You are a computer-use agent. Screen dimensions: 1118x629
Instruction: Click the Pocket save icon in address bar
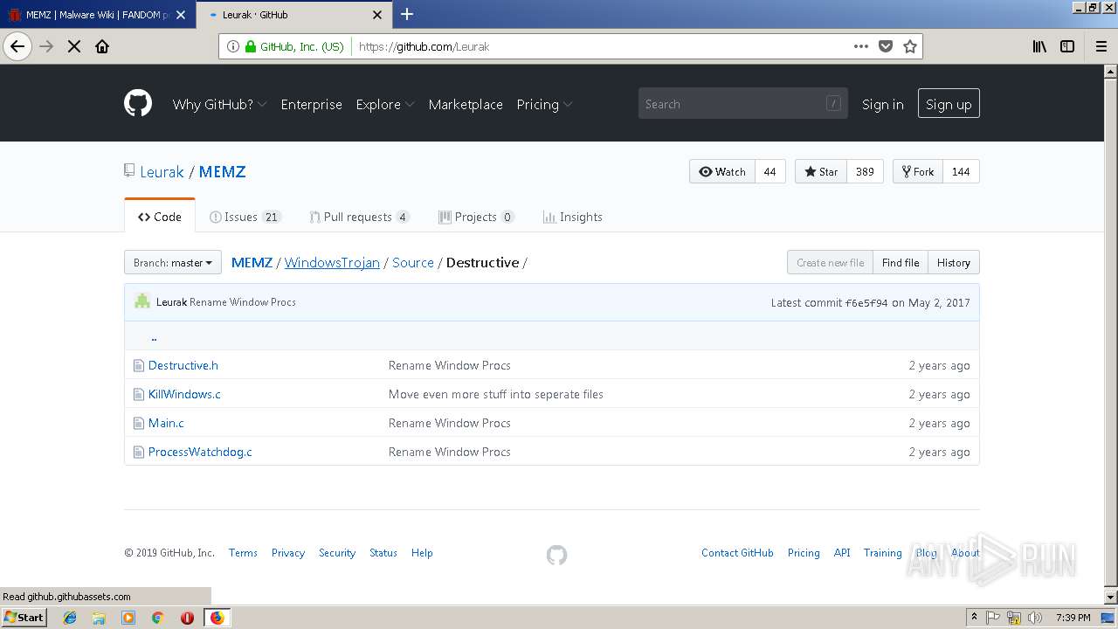(886, 46)
